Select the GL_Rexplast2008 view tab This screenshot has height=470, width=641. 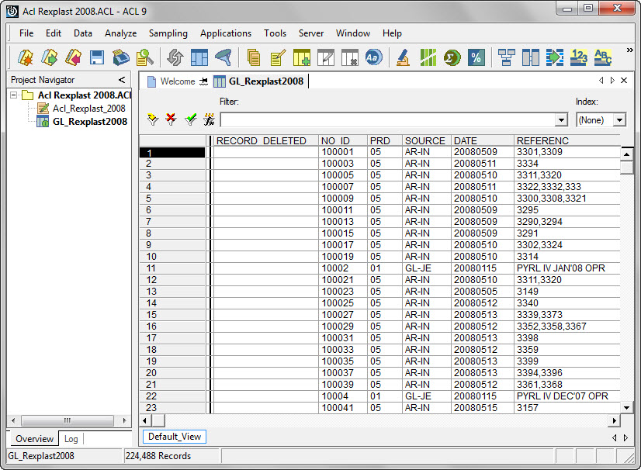(260, 81)
